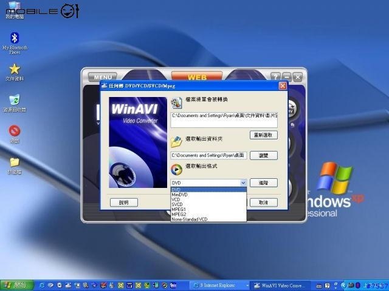Click the 重新選取 reselect button
The width and height of the screenshot is (389, 291).
[263, 135]
